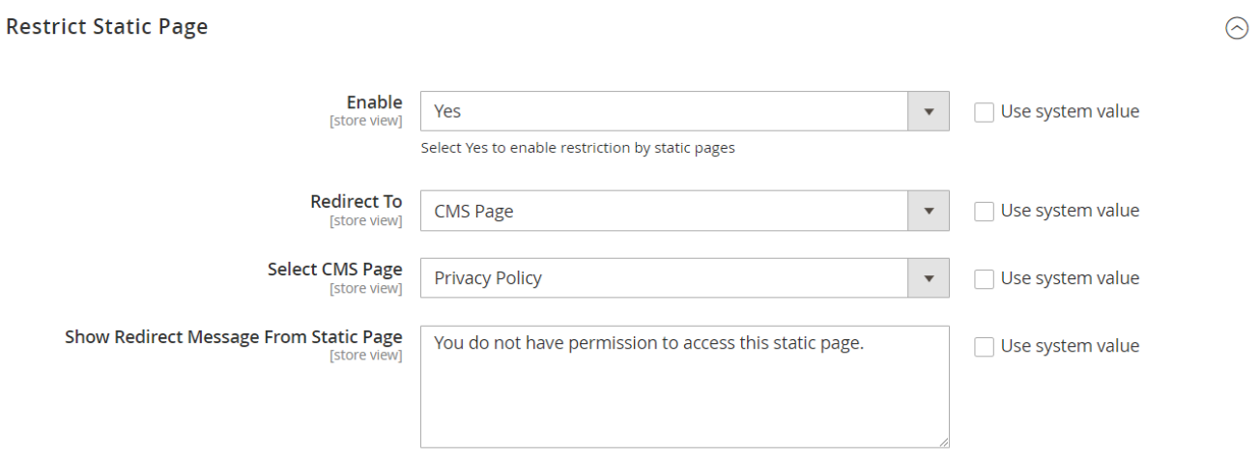The image size is (1260, 459).
Task: Check Use system value for redirect message
Action: [x=984, y=347]
